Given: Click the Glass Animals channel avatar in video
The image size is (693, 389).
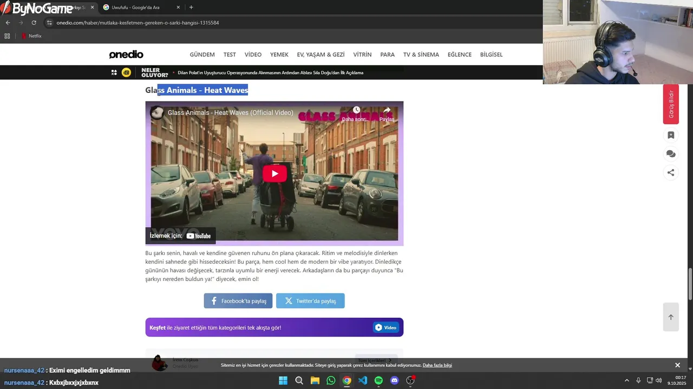Looking at the screenshot, I should (x=157, y=112).
